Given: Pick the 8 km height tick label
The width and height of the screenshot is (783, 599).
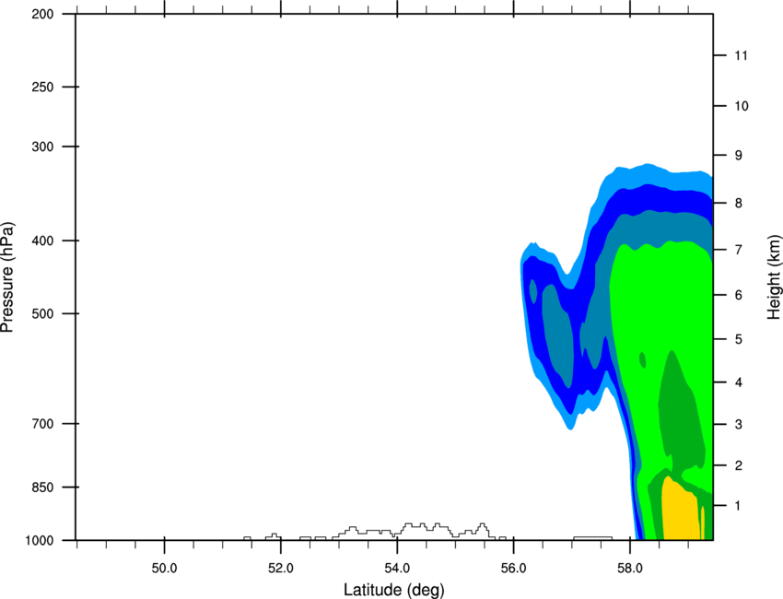Looking at the screenshot, I should point(739,204).
